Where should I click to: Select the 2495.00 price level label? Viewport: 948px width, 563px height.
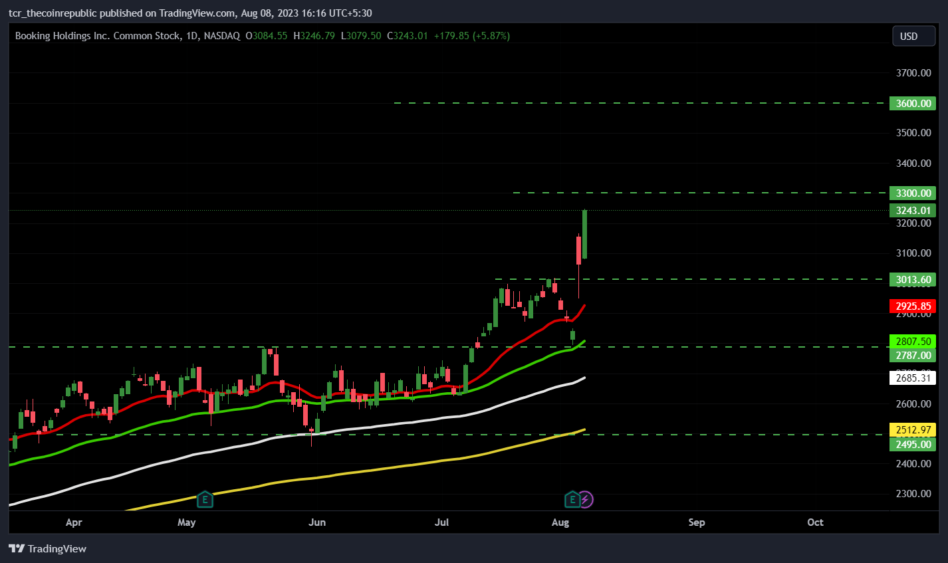pyautogui.click(x=913, y=444)
